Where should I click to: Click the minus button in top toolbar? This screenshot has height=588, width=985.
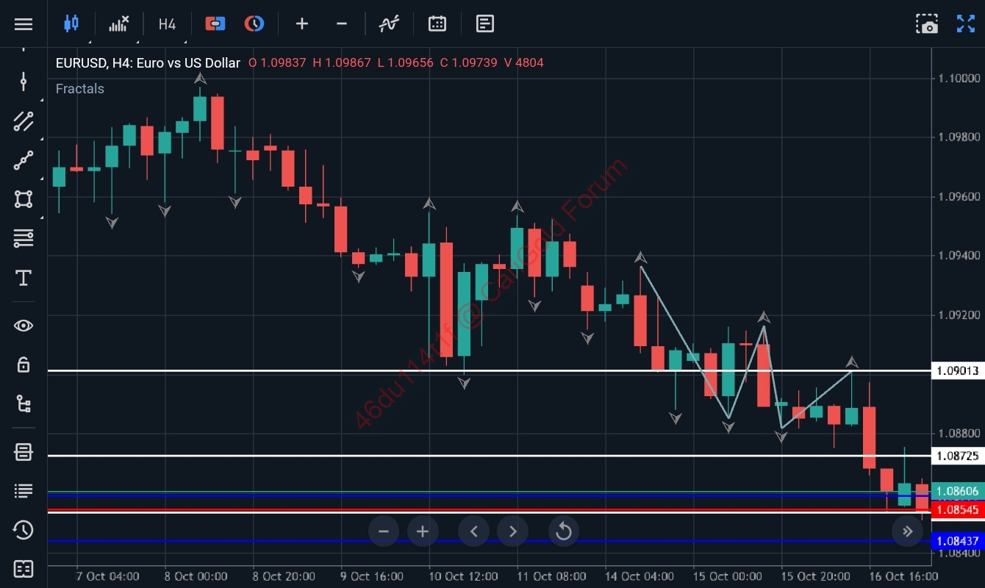click(341, 24)
